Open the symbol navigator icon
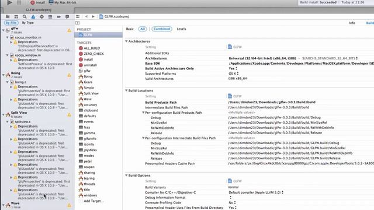The image size is (374, 210). point(16,16)
